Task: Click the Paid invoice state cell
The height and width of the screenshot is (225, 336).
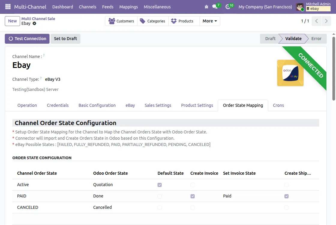Action: pos(227,196)
